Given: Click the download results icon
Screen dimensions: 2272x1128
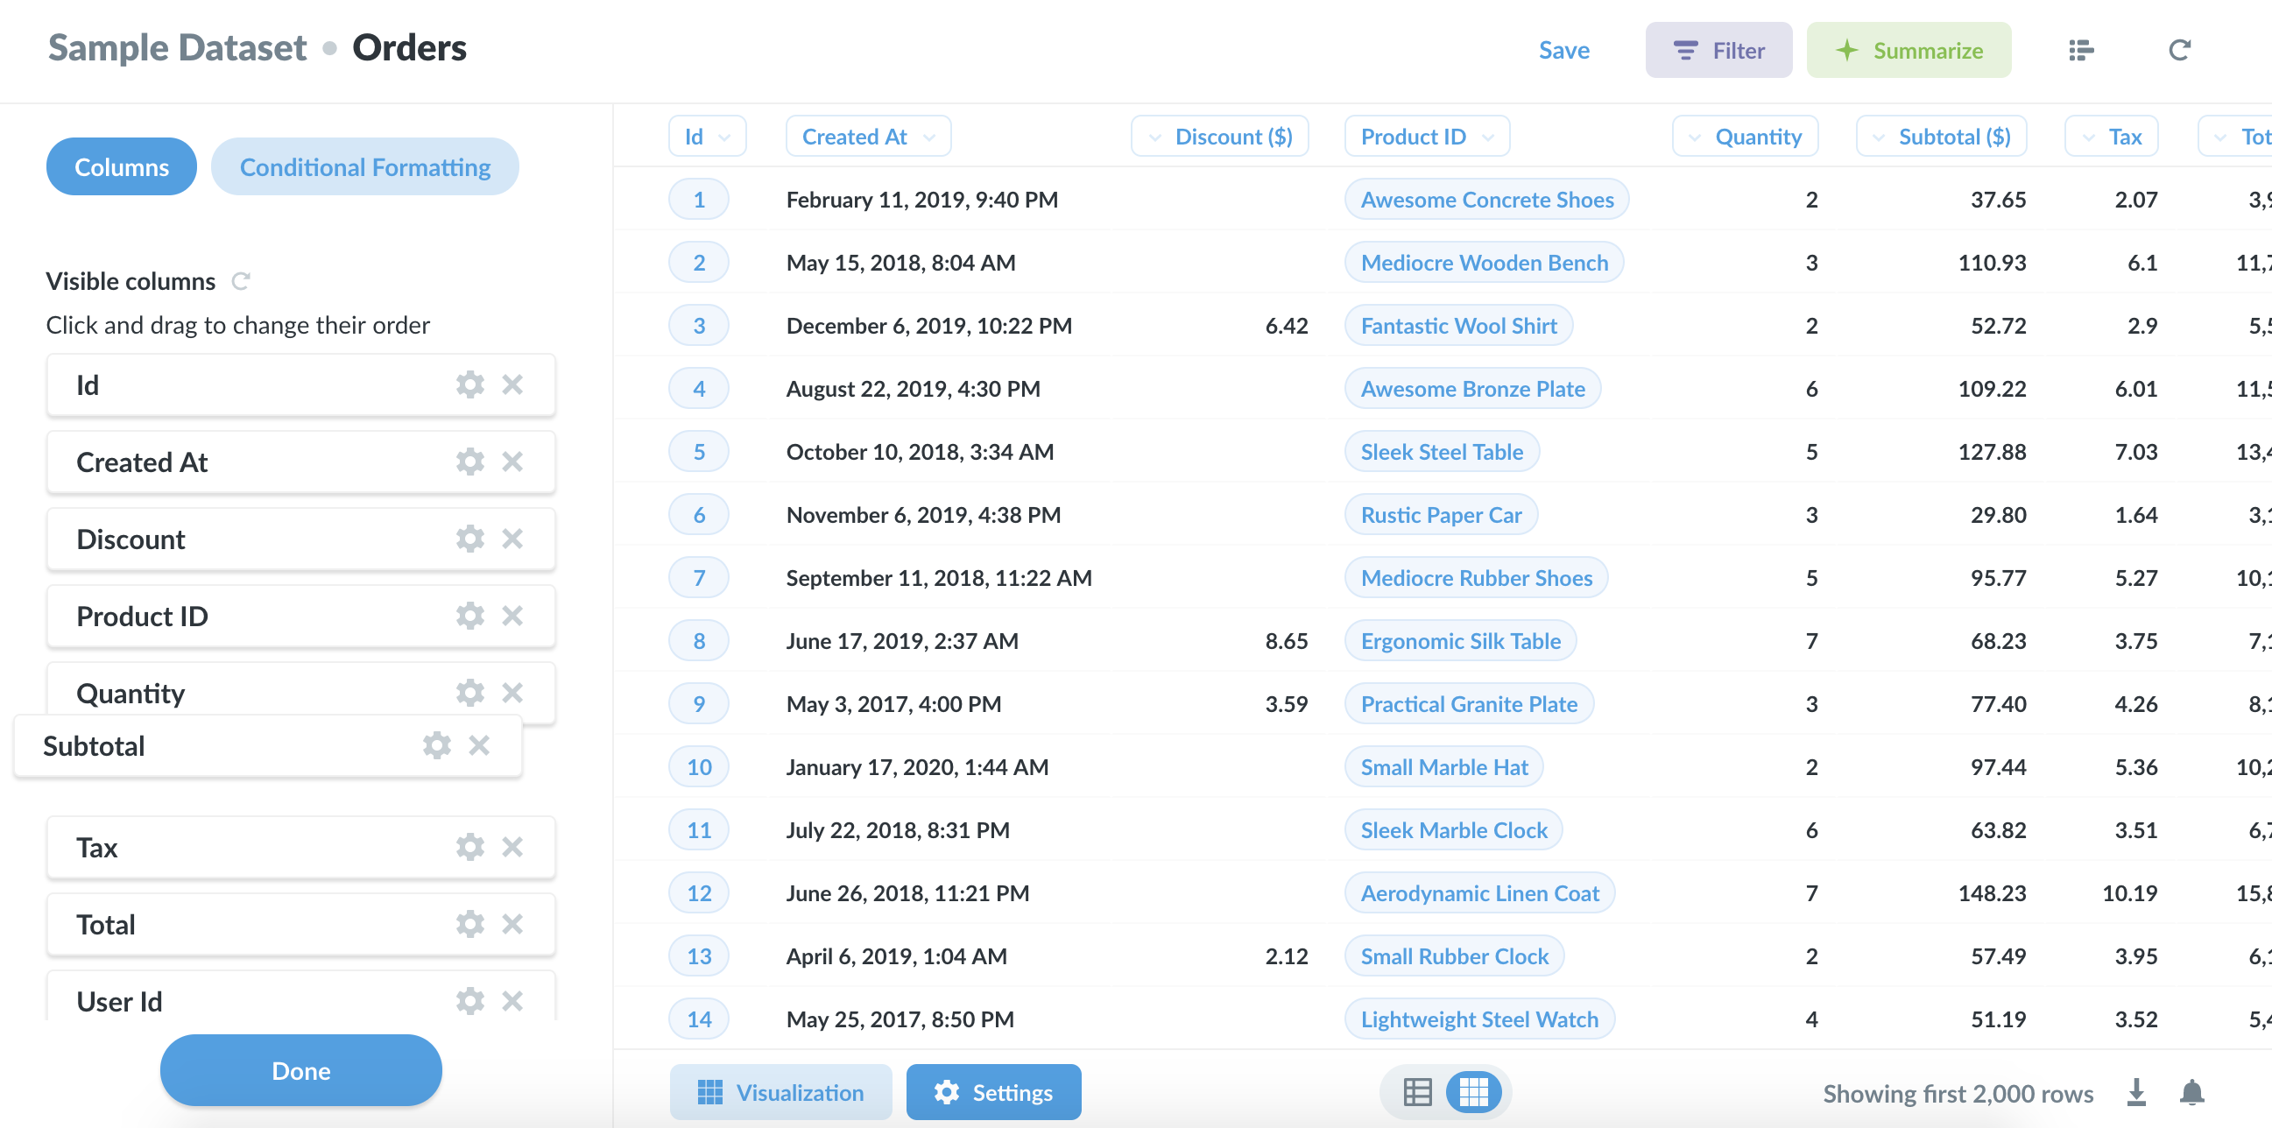Looking at the screenshot, I should coord(2135,1092).
